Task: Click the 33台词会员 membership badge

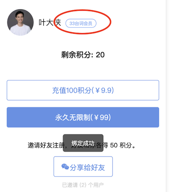Action: point(81,23)
